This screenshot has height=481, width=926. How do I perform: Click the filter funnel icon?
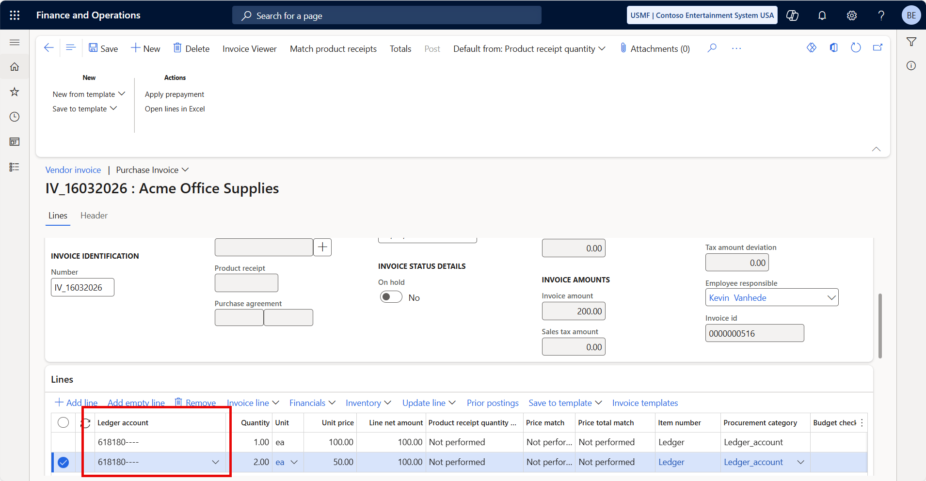(x=911, y=42)
